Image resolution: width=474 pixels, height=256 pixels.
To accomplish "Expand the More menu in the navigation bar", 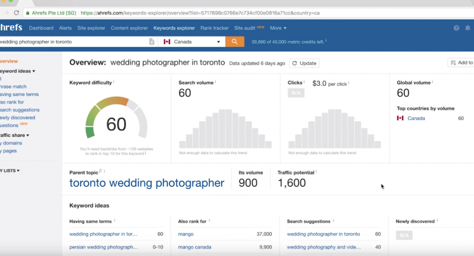I will [278, 28].
